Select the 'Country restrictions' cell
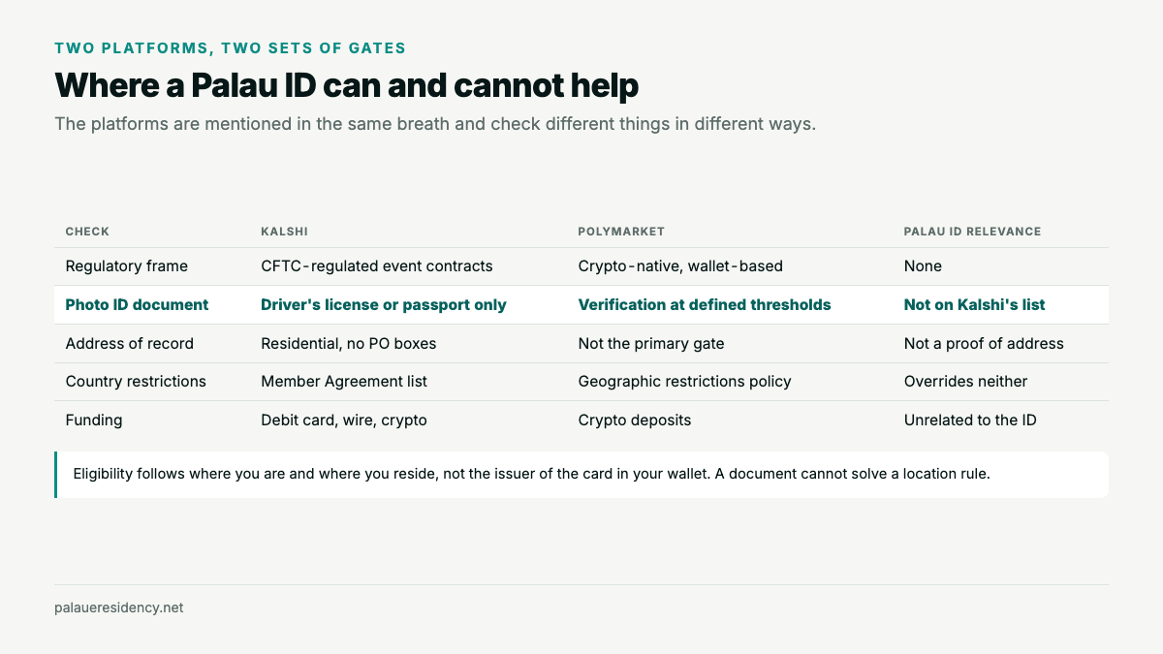The image size is (1163, 654). (x=136, y=381)
